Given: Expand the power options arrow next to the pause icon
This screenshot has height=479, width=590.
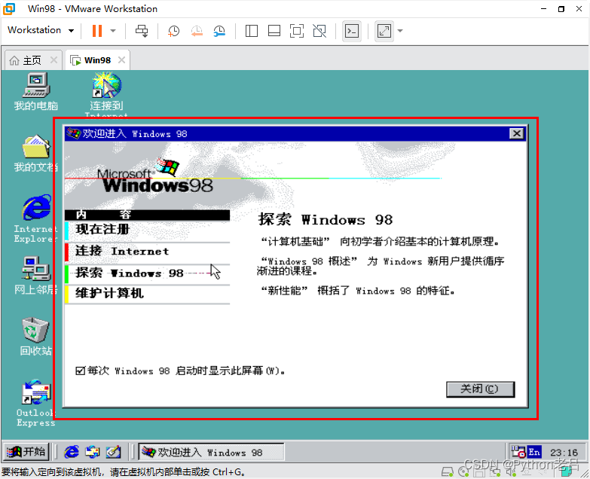Looking at the screenshot, I should pyautogui.click(x=113, y=31).
